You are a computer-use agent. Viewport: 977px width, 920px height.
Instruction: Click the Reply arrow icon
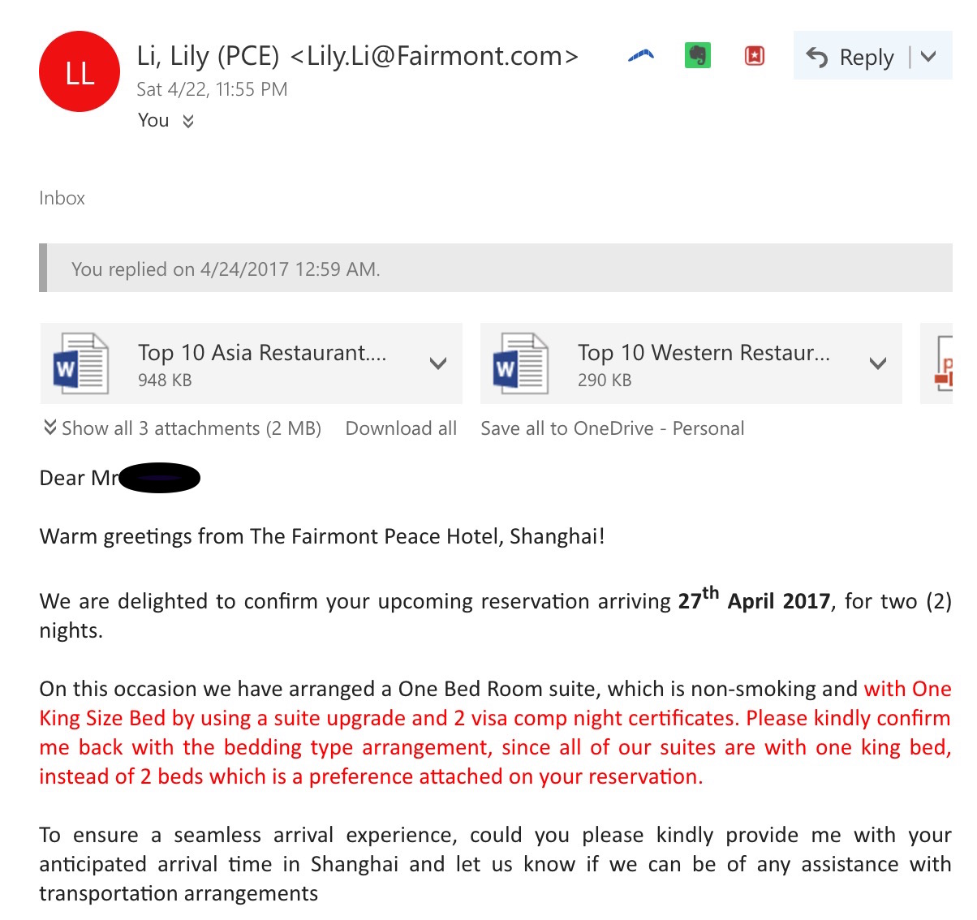click(817, 57)
